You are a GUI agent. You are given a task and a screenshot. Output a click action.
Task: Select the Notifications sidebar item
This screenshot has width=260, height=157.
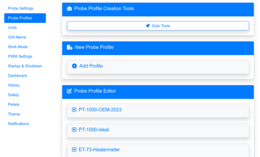pyautogui.click(x=18, y=124)
